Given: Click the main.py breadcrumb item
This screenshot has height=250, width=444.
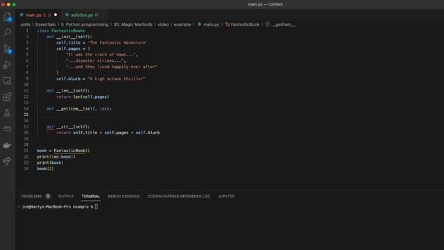Looking at the screenshot, I should [208, 24].
